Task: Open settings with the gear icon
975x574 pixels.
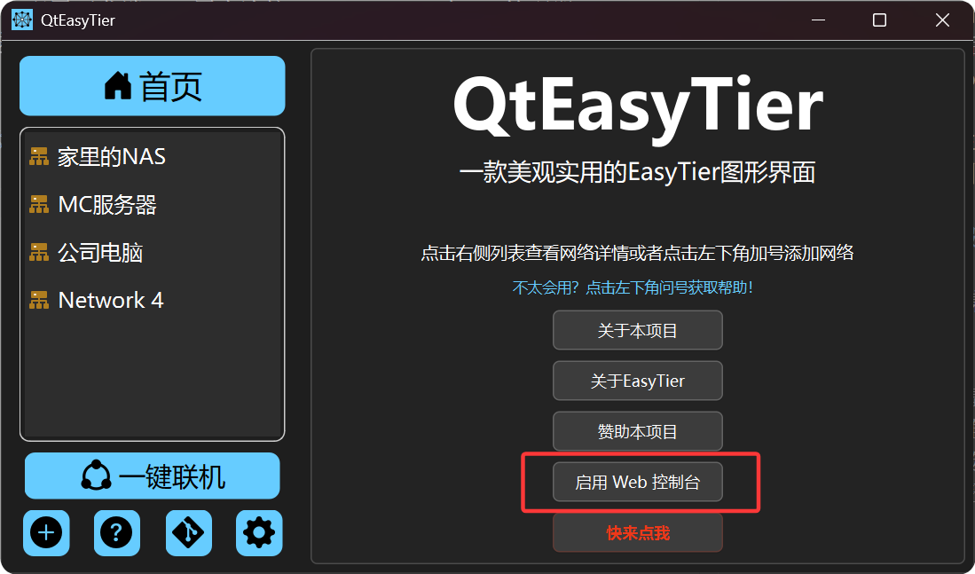Action: (259, 533)
